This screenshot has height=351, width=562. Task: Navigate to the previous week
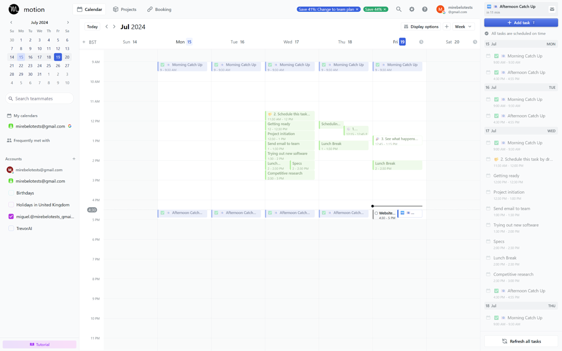106,26
